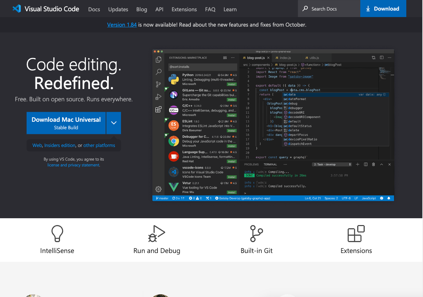Open the Learn nav item
The width and height of the screenshot is (423, 297).
230,9
